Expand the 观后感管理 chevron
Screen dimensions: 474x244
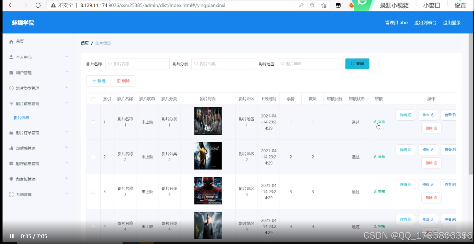(67, 147)
